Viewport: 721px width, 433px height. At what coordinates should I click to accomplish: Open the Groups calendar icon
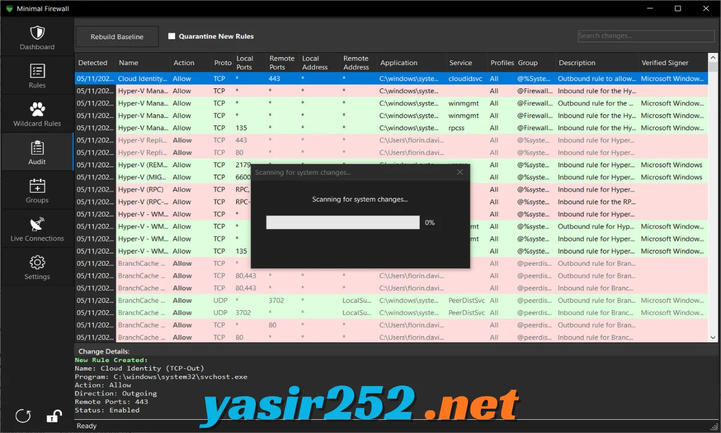click(x=37, y=186)
